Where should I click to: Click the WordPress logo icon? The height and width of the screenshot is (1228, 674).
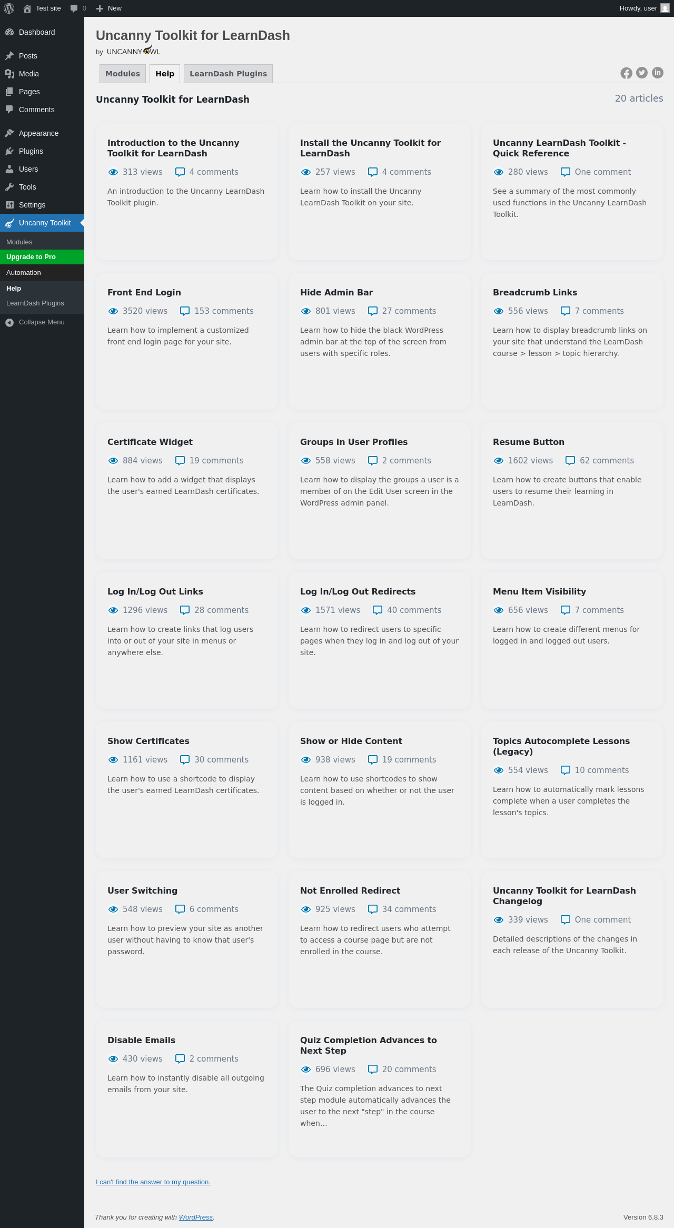pyautogui.click(x=9, y=8)
